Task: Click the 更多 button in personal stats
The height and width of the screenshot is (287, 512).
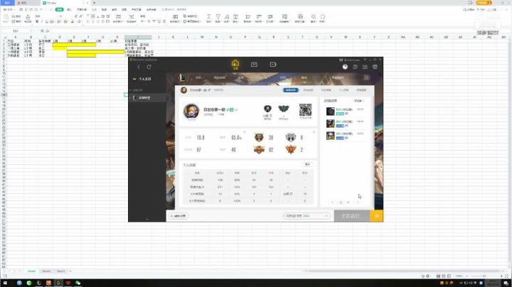Action: pos(307,164)
